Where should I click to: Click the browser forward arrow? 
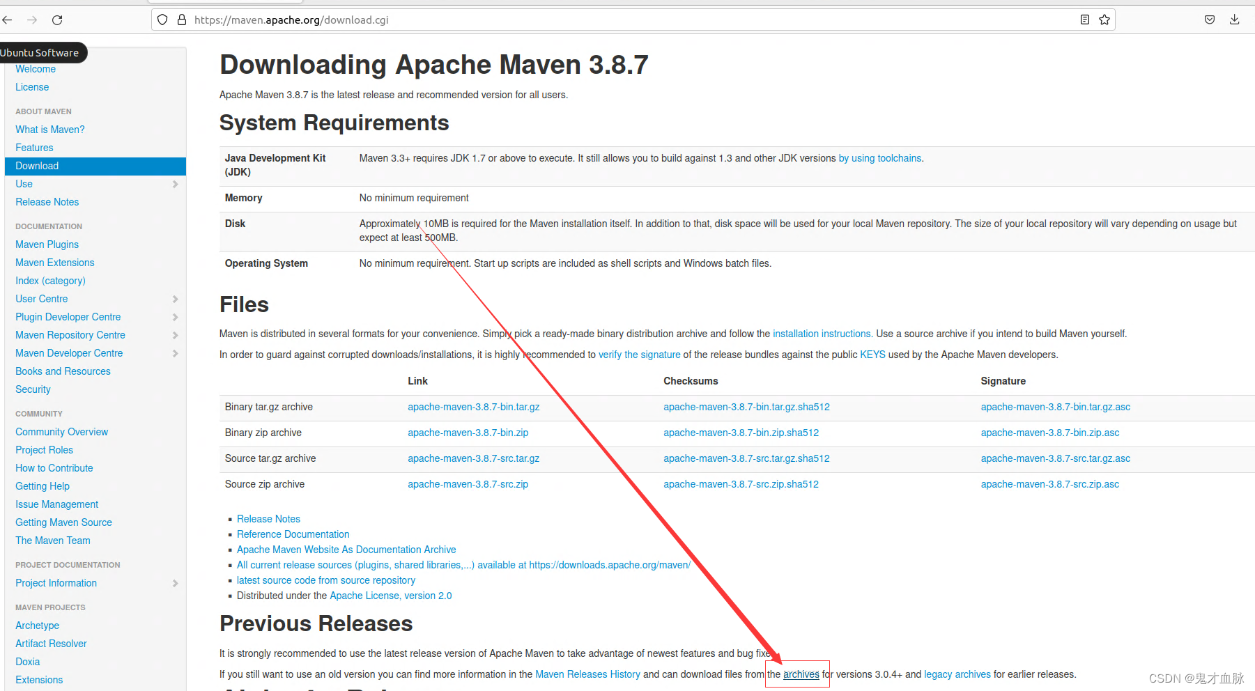[32, 20]
